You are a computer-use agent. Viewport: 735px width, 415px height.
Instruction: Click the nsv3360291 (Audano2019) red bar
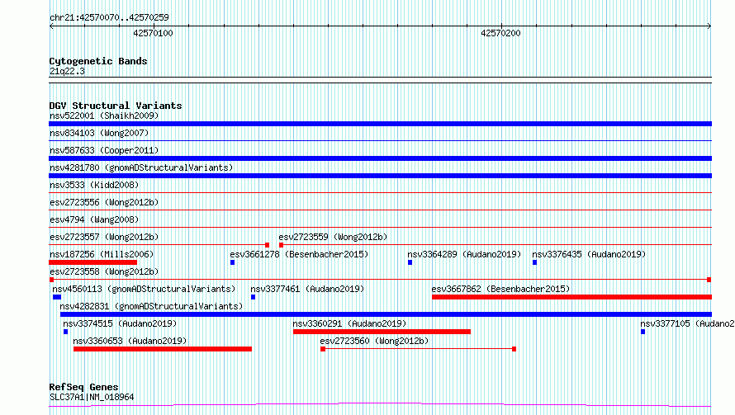tap(382, 332)
